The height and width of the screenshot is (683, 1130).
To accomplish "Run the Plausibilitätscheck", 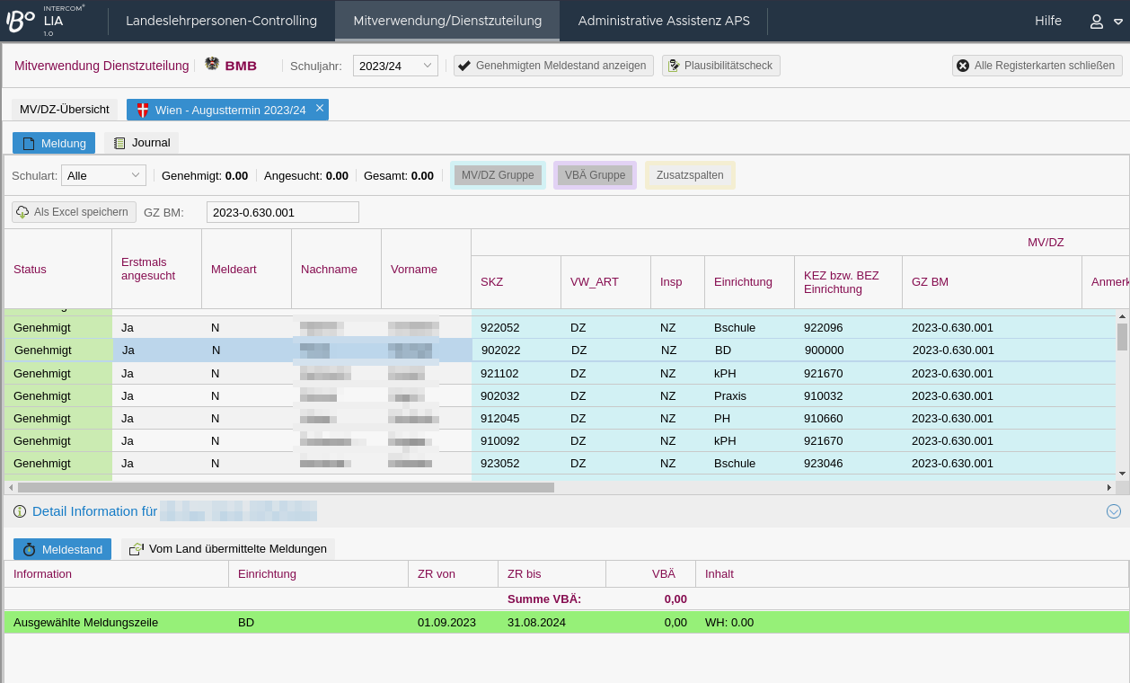I will pos(721,66).
